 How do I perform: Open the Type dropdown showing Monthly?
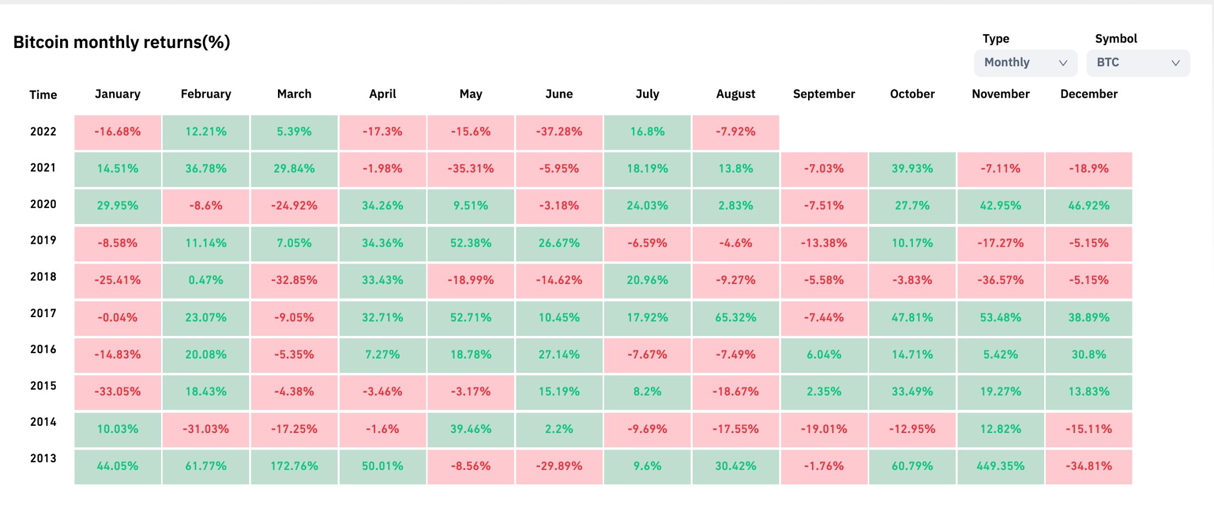(1025, 63)
